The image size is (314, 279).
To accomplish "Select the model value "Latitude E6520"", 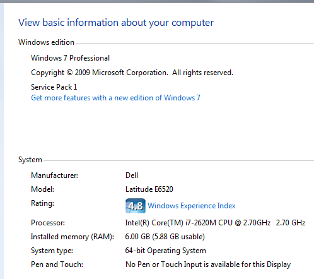I will point(149,189).
